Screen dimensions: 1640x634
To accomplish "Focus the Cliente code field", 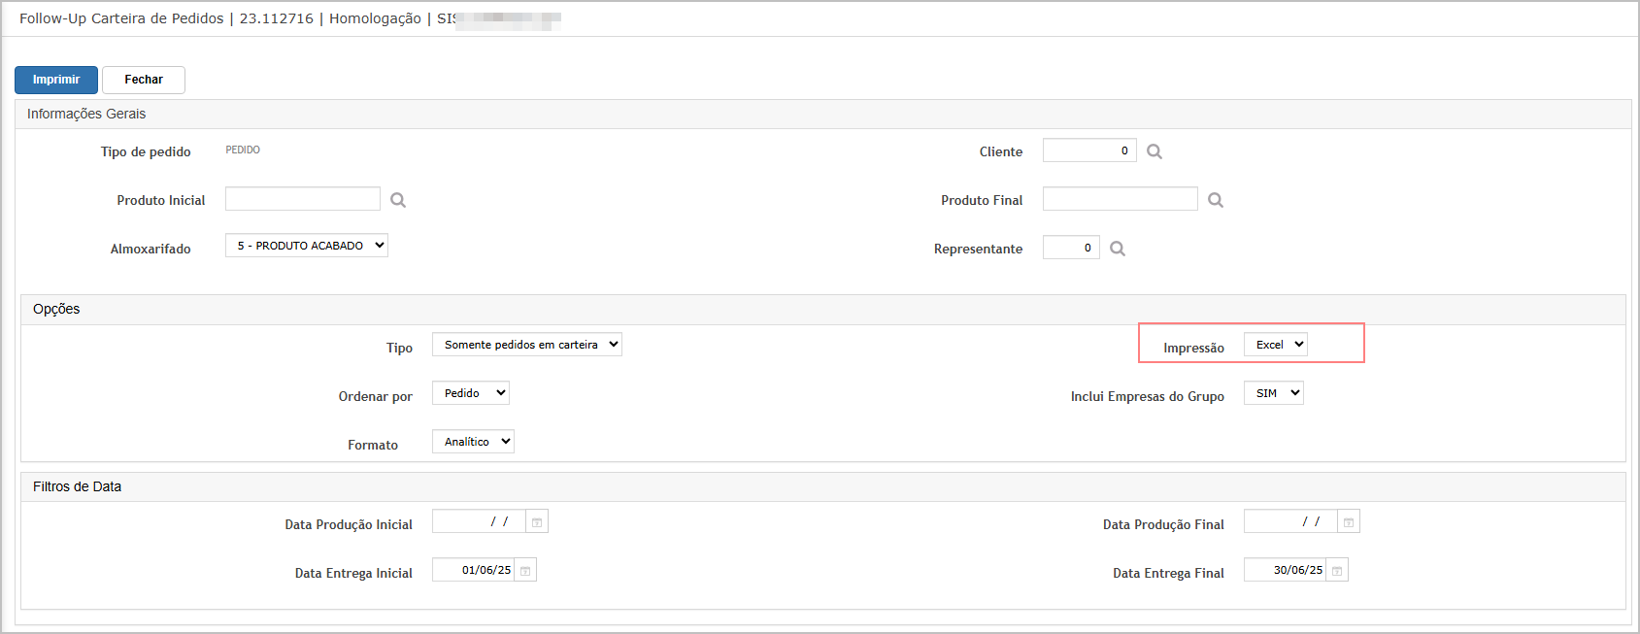I will click(x=1089, y=150).
